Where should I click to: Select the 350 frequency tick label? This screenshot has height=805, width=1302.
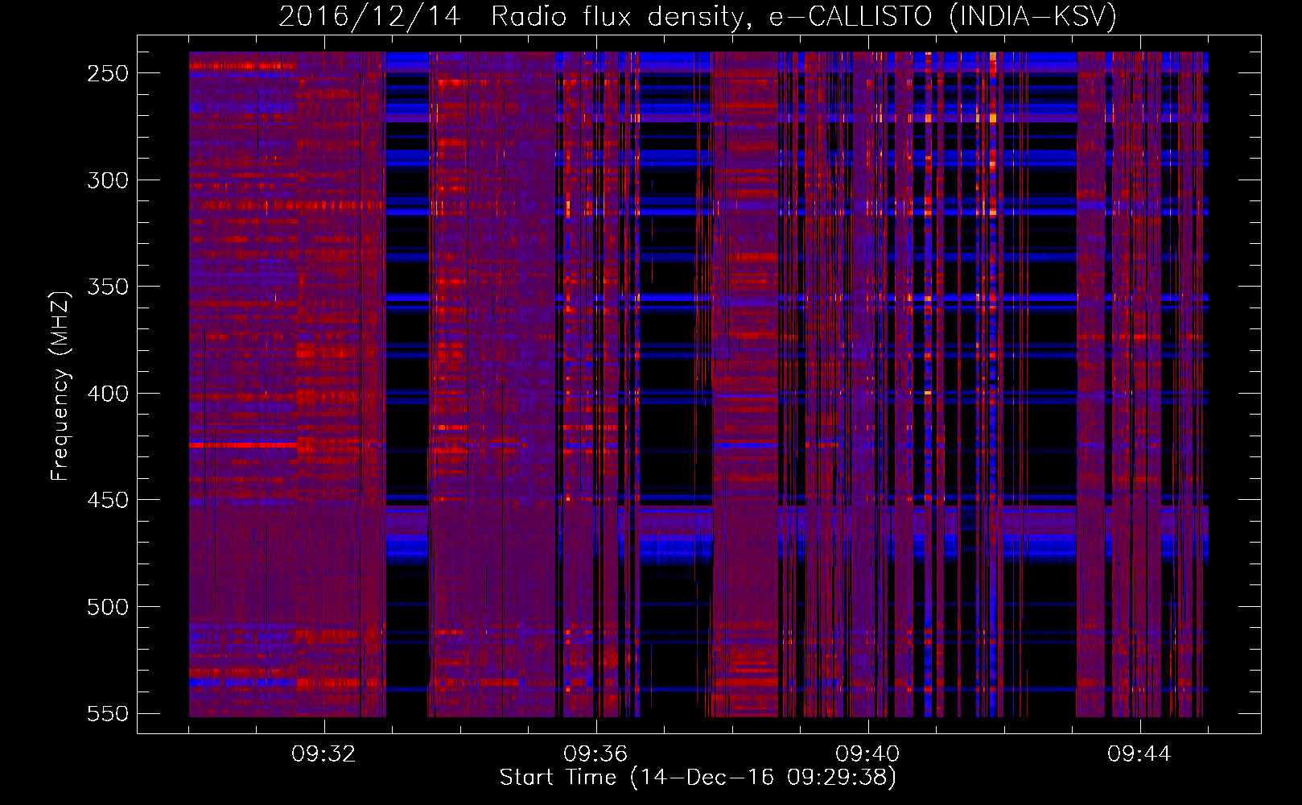point(108,287)
